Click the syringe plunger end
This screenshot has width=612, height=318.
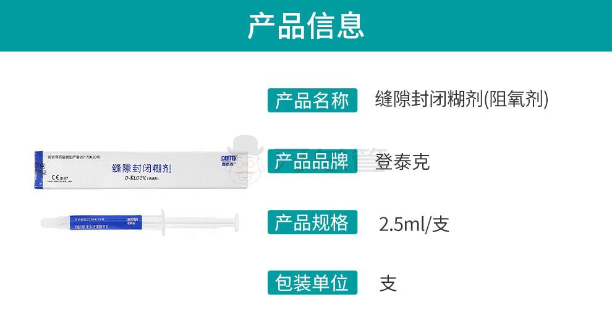click(236, 222)
